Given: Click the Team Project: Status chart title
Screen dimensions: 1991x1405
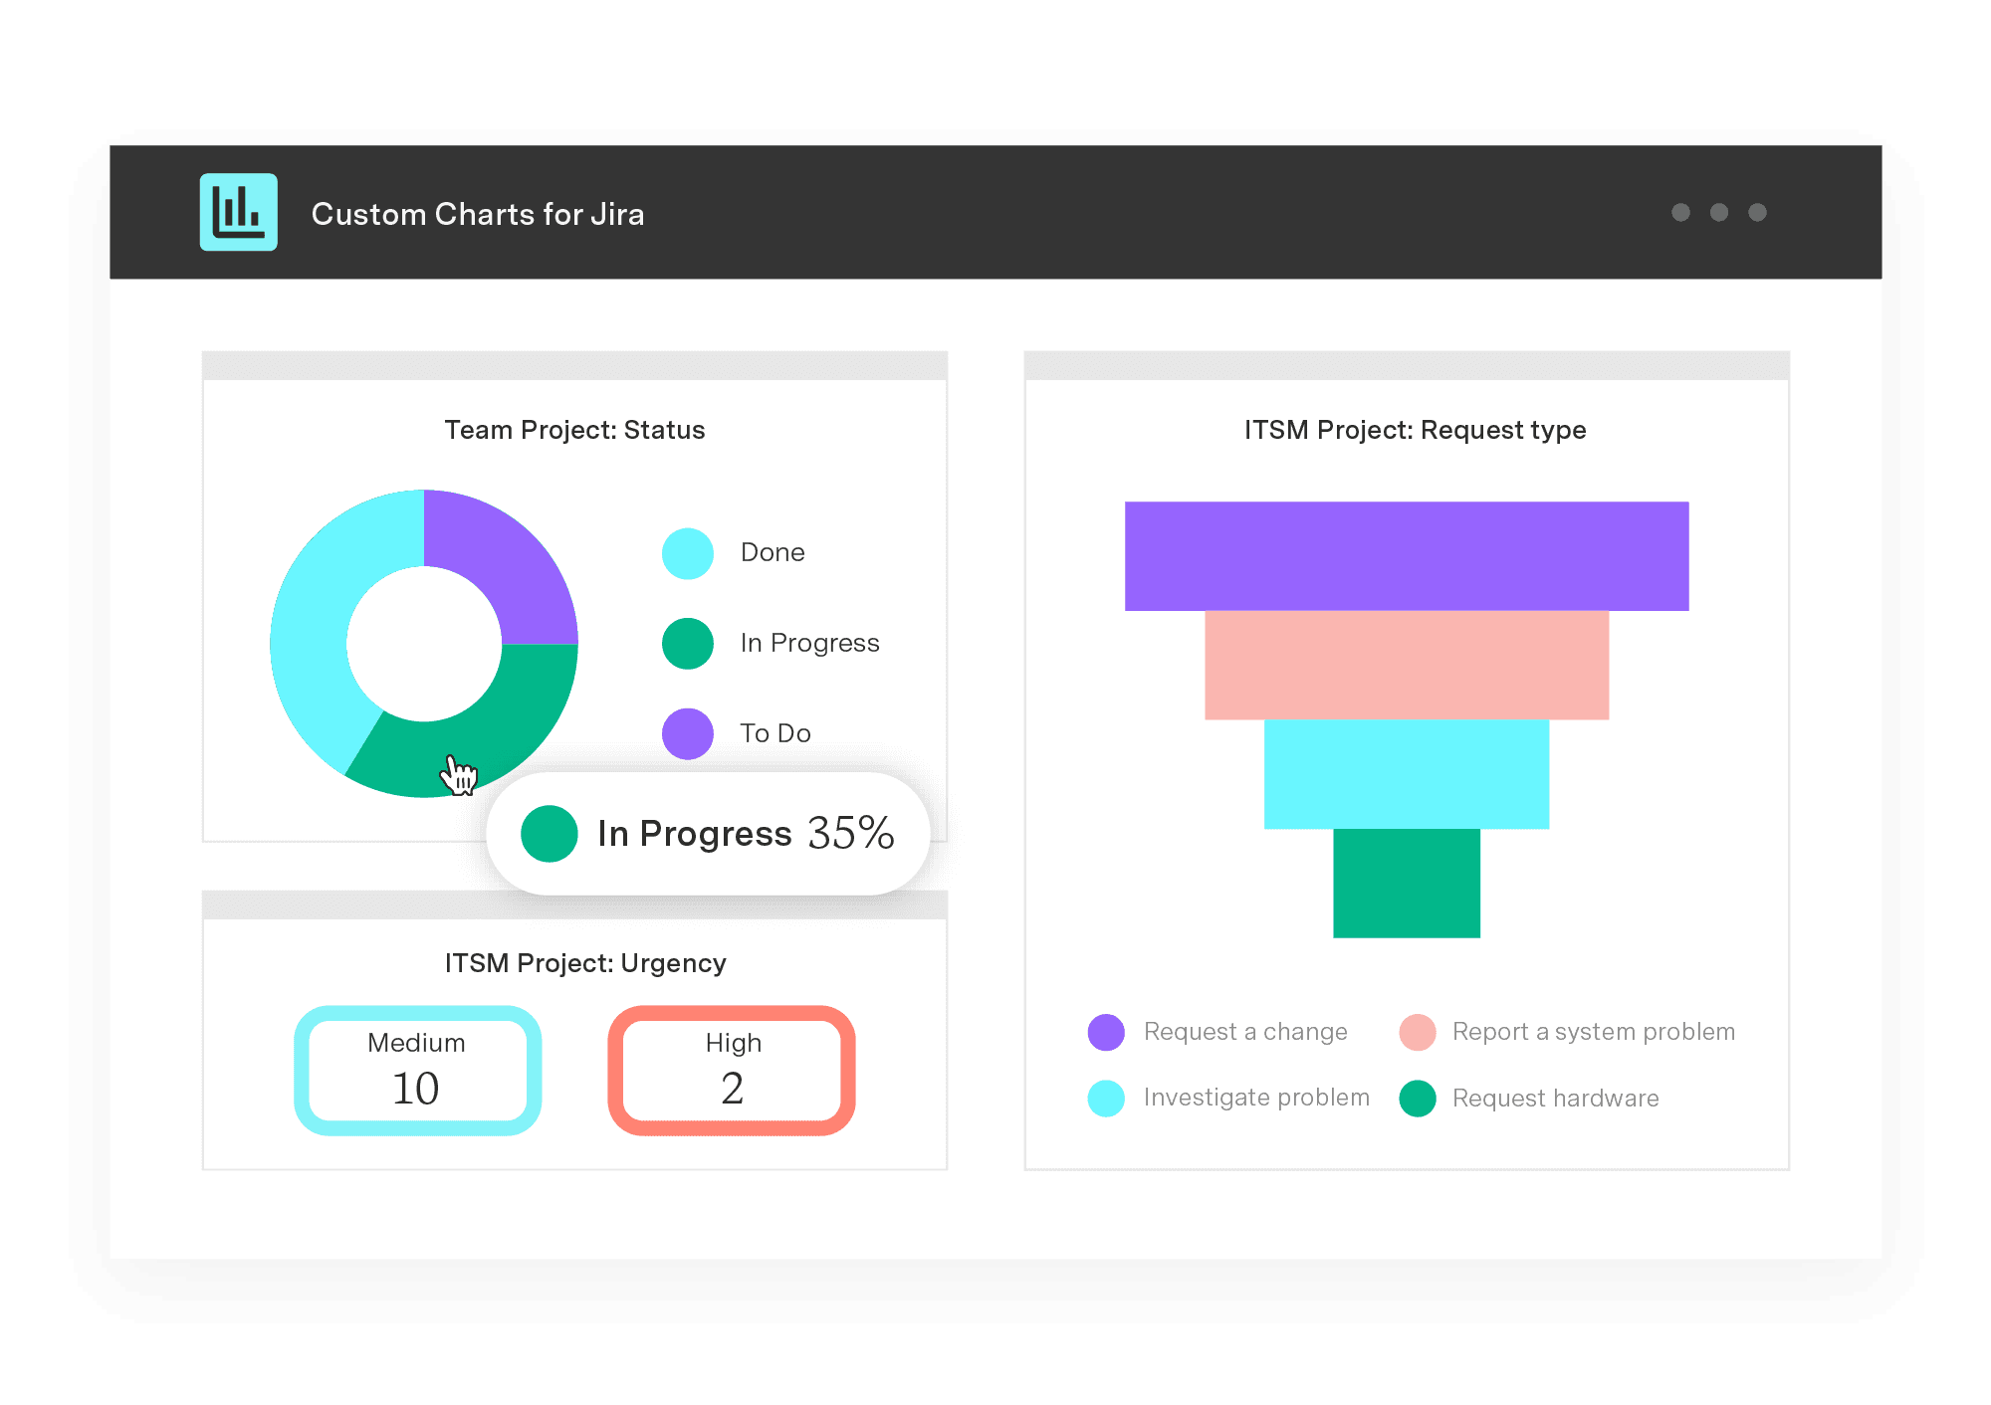Looking at the screenshot, I should tap(574, 430).
